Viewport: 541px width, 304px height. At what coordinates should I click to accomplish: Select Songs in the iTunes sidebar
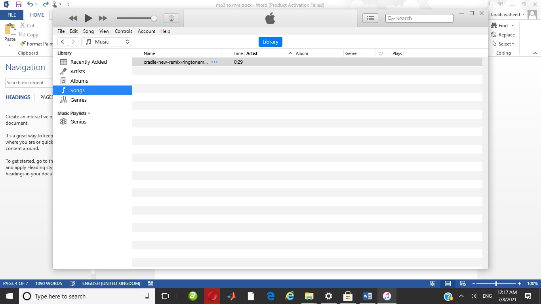[x=92, y=90]
